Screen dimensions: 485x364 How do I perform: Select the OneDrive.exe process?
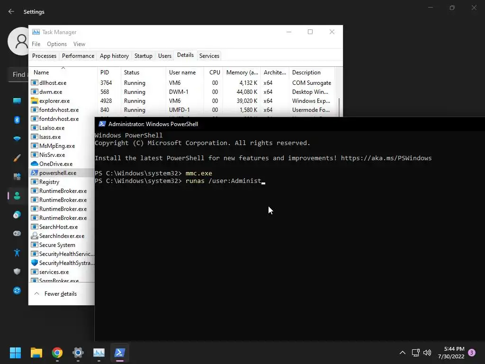tap(62, 164)
